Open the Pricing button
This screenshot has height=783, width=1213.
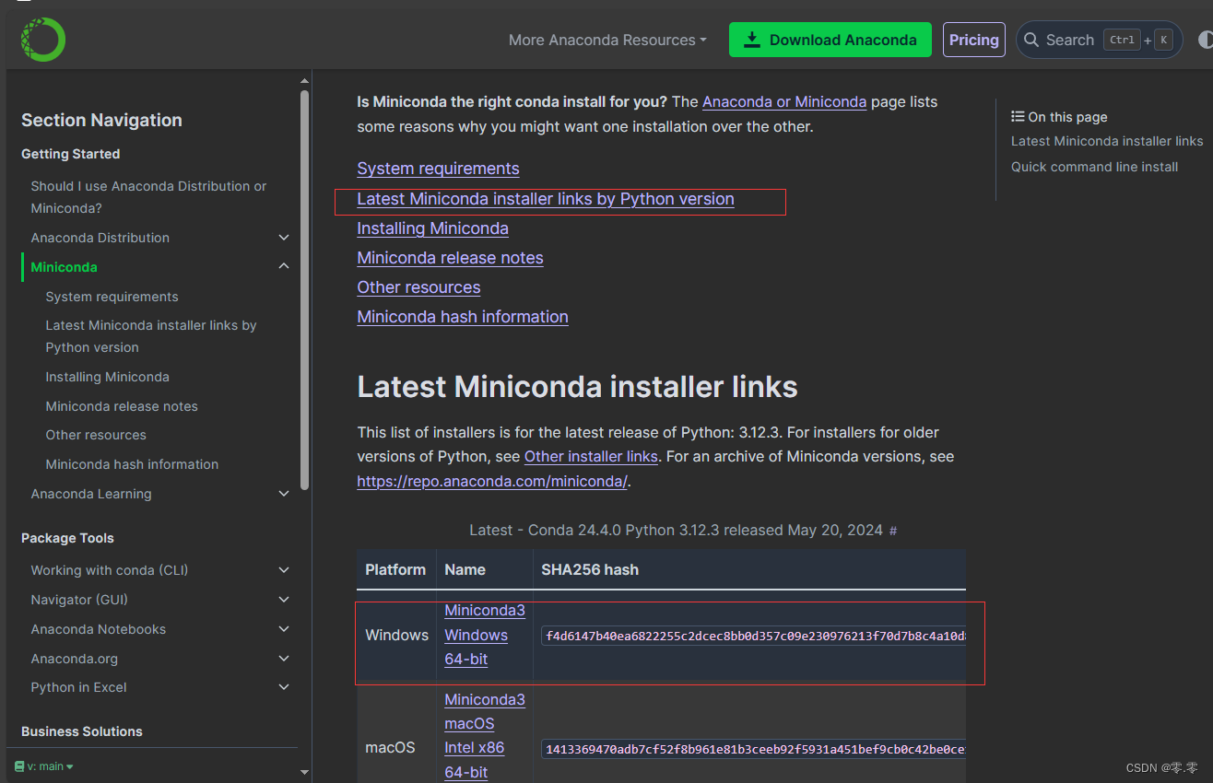974,40
